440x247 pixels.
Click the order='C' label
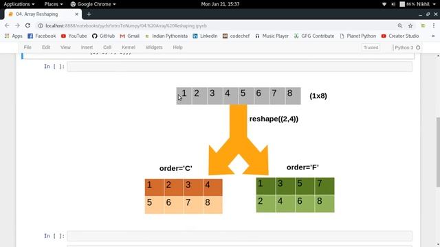coord(176,168)
